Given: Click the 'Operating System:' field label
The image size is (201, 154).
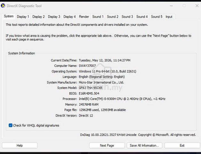Looking at the screenshot, I should coord(64,71).
